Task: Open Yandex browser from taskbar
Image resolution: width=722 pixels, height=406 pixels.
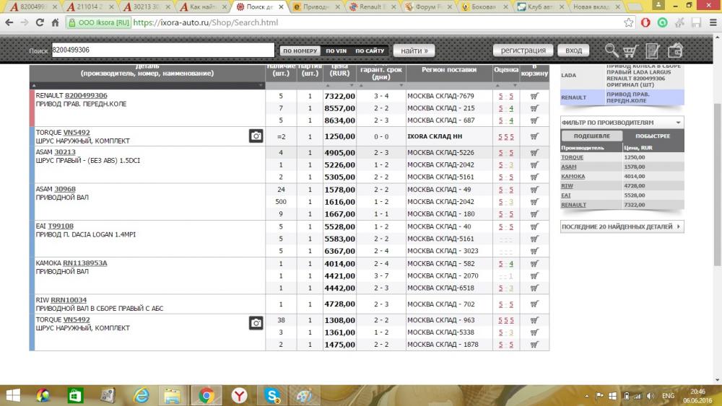Action: tap(240, 395)
